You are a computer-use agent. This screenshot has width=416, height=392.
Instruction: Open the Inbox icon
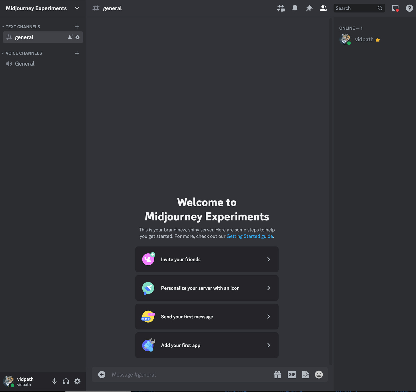click(x=395, y=8)
